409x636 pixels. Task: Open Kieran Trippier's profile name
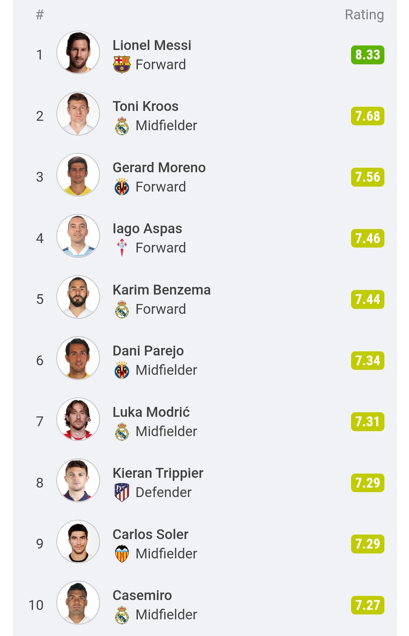pyautogui.click(x=158, y=473)
